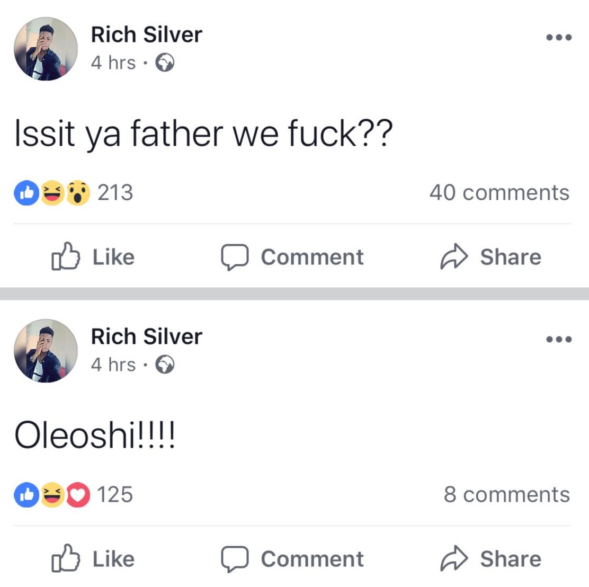Screen dimensions: 589x587
Task: Comment on the first post
Action: (292, 257)
